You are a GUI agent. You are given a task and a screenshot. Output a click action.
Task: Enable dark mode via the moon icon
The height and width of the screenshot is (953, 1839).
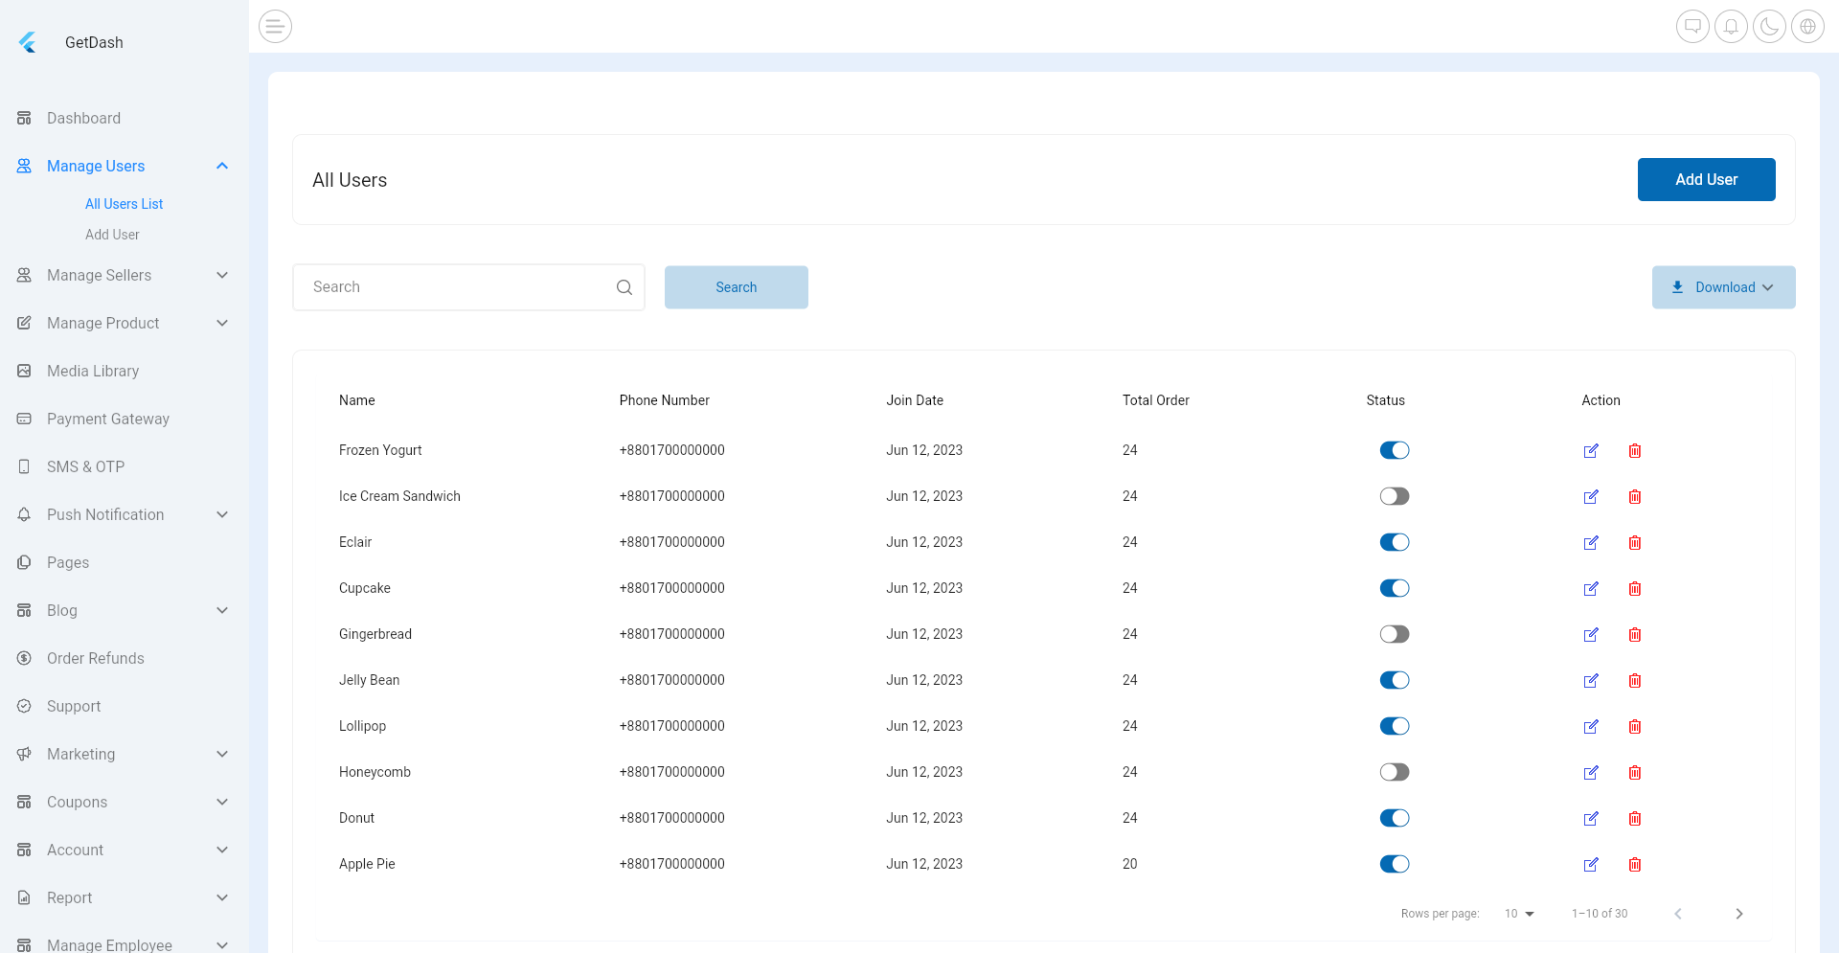pos(1769,26)
